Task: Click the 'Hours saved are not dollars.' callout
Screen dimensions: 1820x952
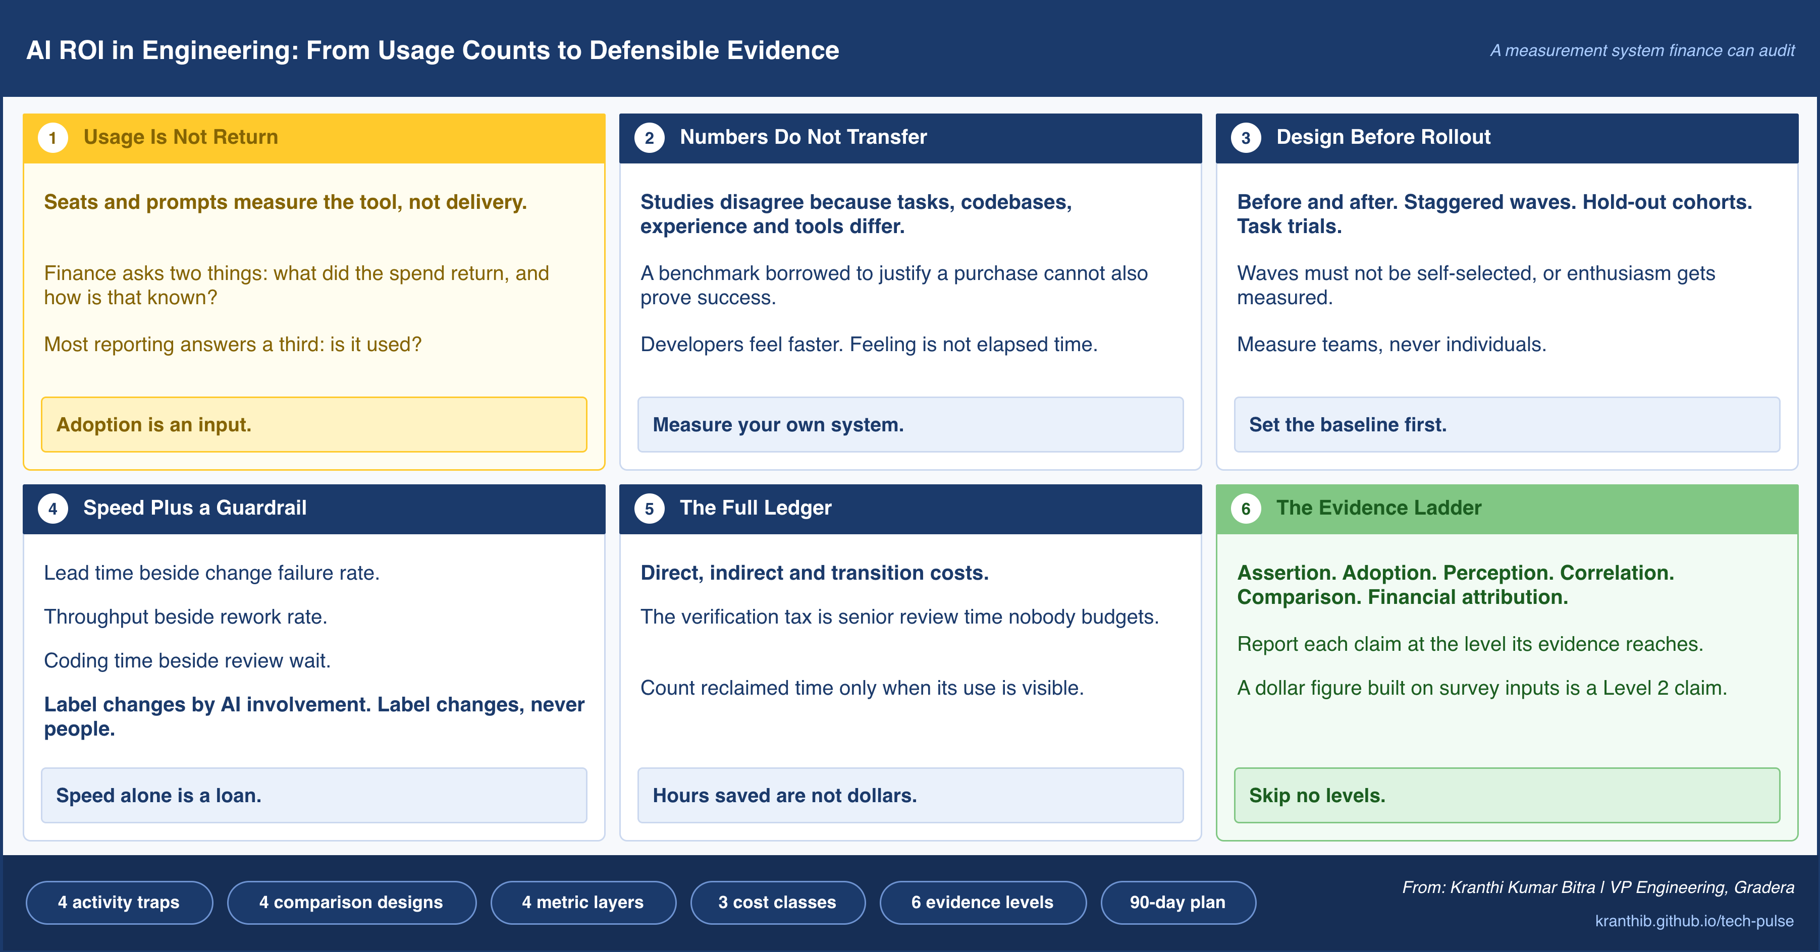Action: 910,795
